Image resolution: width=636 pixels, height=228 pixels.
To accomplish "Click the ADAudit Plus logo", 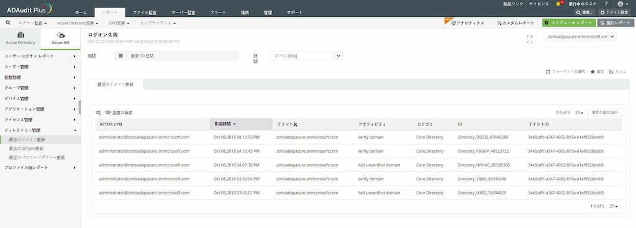I will click(x=29, y=8).
